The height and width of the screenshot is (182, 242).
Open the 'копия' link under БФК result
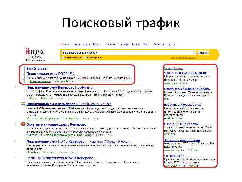pos(87,119)
